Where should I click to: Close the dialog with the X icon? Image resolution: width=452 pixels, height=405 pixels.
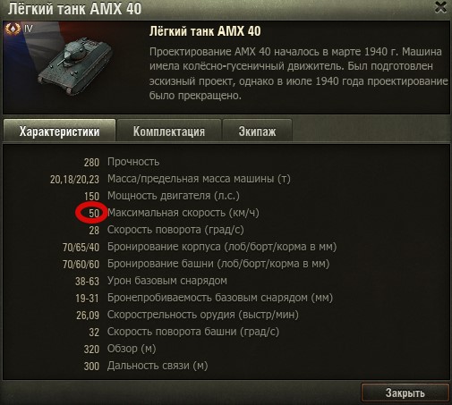tap(440, 7)
